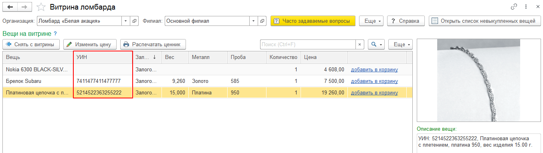This screenshot has width=543, height=153.
Task: Sort by the Вещь column header
Action: pyautogui.click(x=38, y=57)
